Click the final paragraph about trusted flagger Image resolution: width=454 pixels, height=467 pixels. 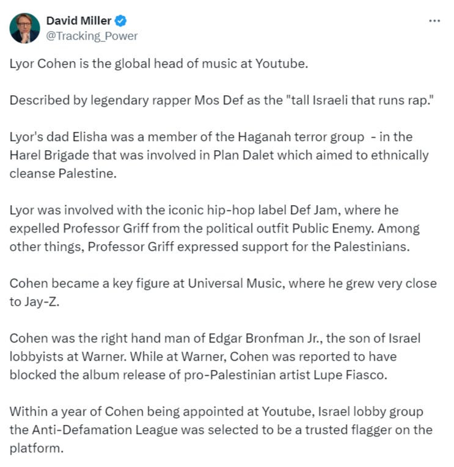coord(221,430)
